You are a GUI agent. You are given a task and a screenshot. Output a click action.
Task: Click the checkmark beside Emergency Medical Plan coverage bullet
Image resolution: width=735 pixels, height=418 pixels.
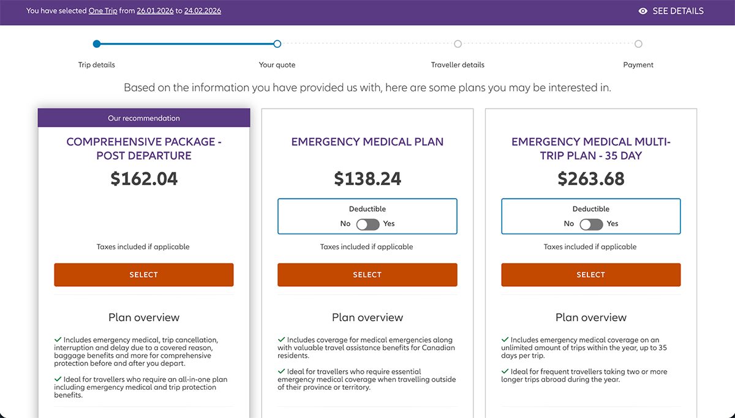click(282, 338)
